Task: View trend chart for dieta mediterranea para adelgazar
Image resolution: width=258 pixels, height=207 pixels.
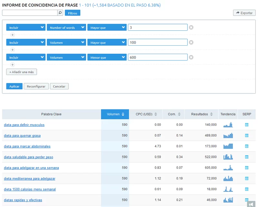Action: (228, 178)
